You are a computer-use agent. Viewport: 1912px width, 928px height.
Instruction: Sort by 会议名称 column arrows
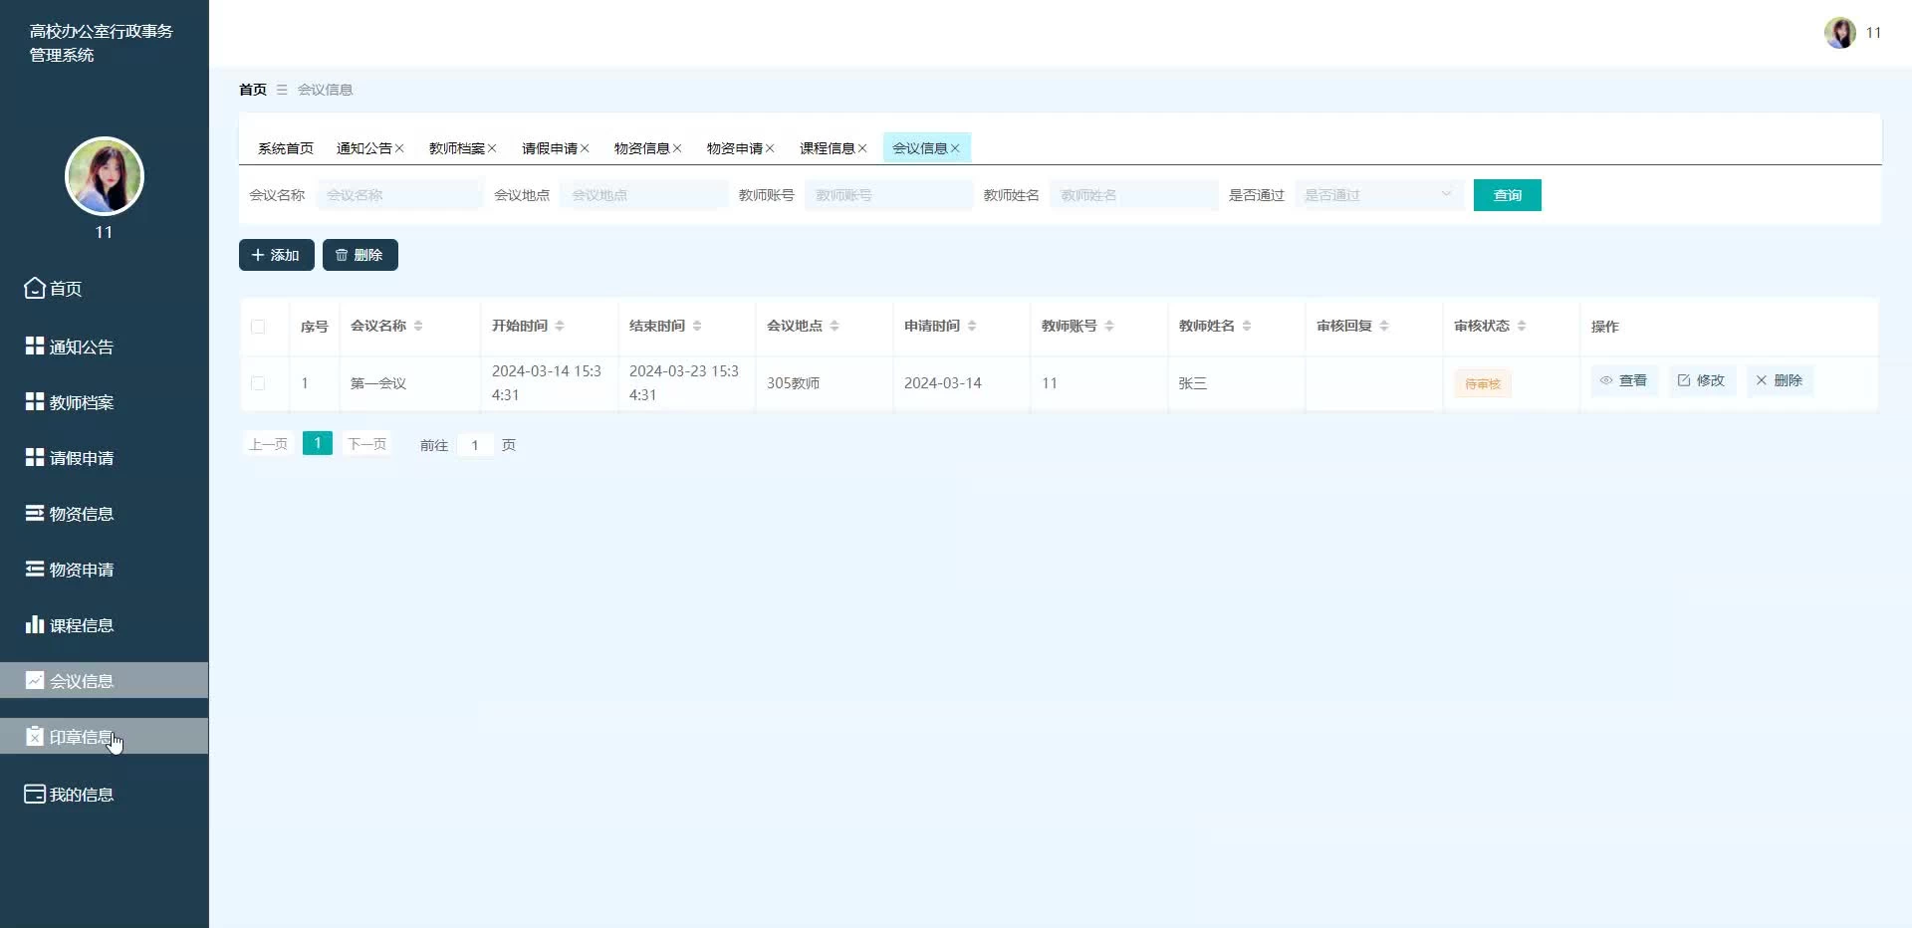[418, 326]
